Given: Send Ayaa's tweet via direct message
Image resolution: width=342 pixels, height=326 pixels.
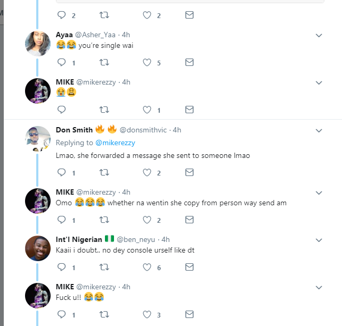Looking at the screenshot, I should pyautogui.click(x=189, y=62).
